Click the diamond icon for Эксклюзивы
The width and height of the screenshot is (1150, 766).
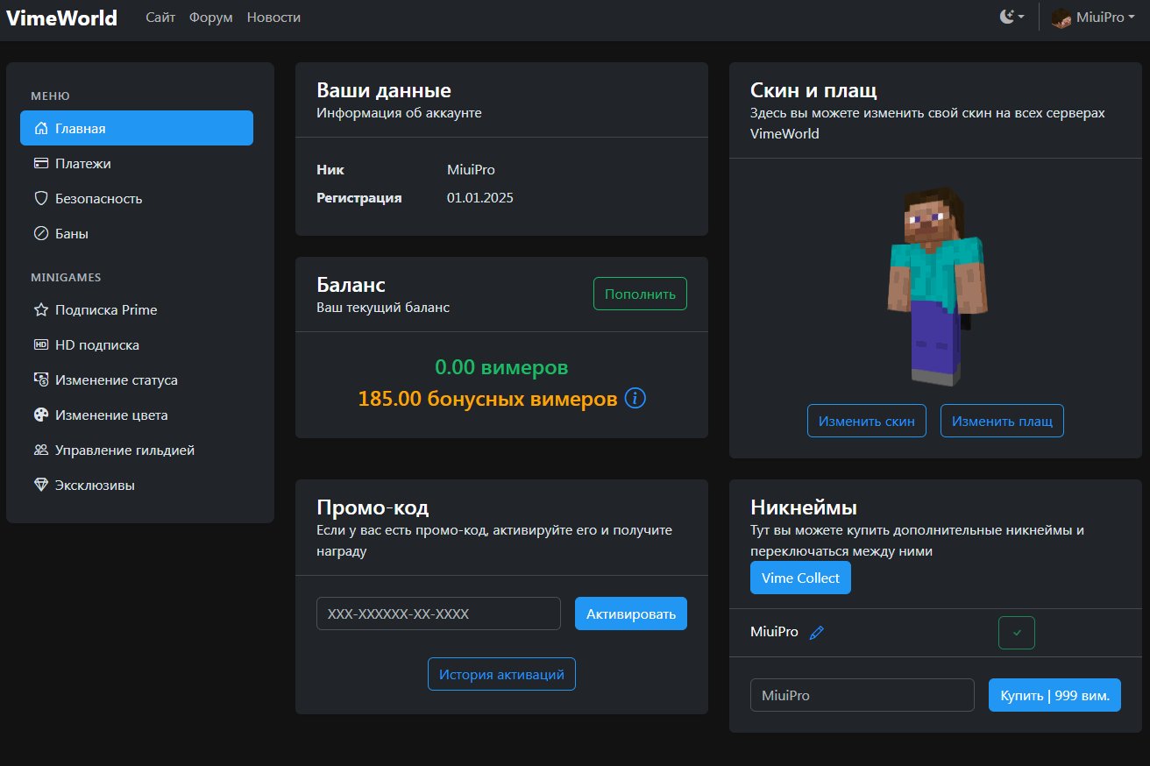click(x=40, y=485)
